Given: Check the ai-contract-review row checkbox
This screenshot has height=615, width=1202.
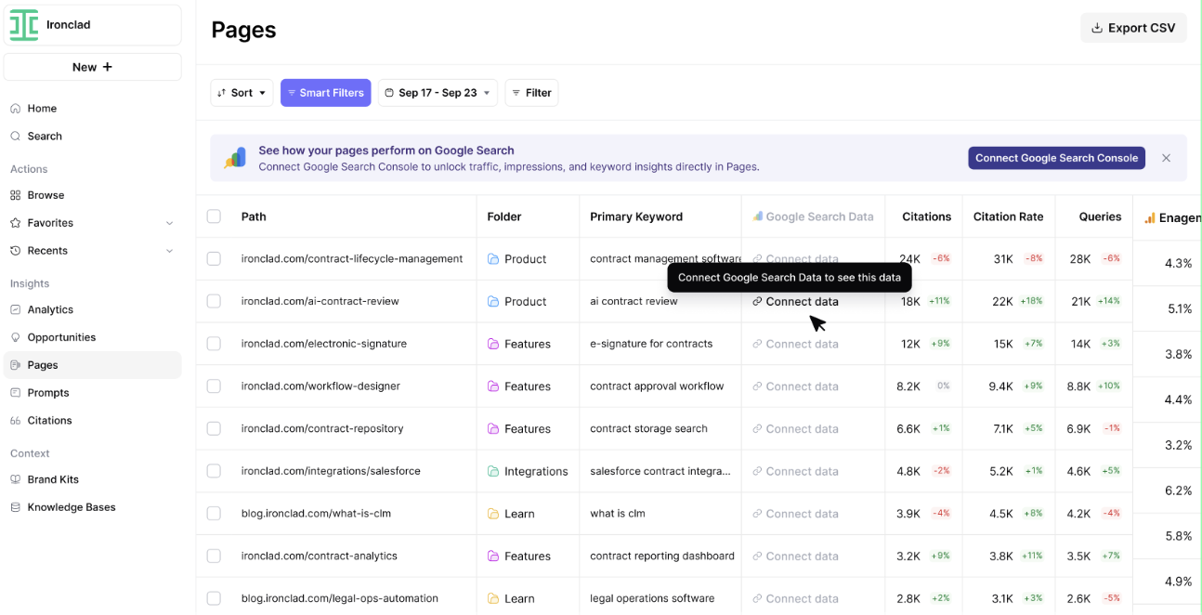Looking at the screenshot, I should [x=214, y=302].
